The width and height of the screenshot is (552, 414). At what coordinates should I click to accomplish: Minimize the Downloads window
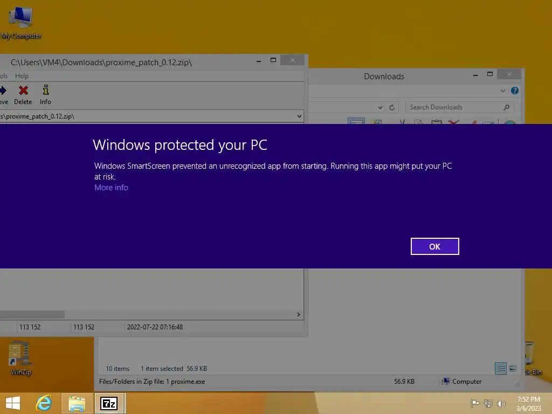coord(475,74)
